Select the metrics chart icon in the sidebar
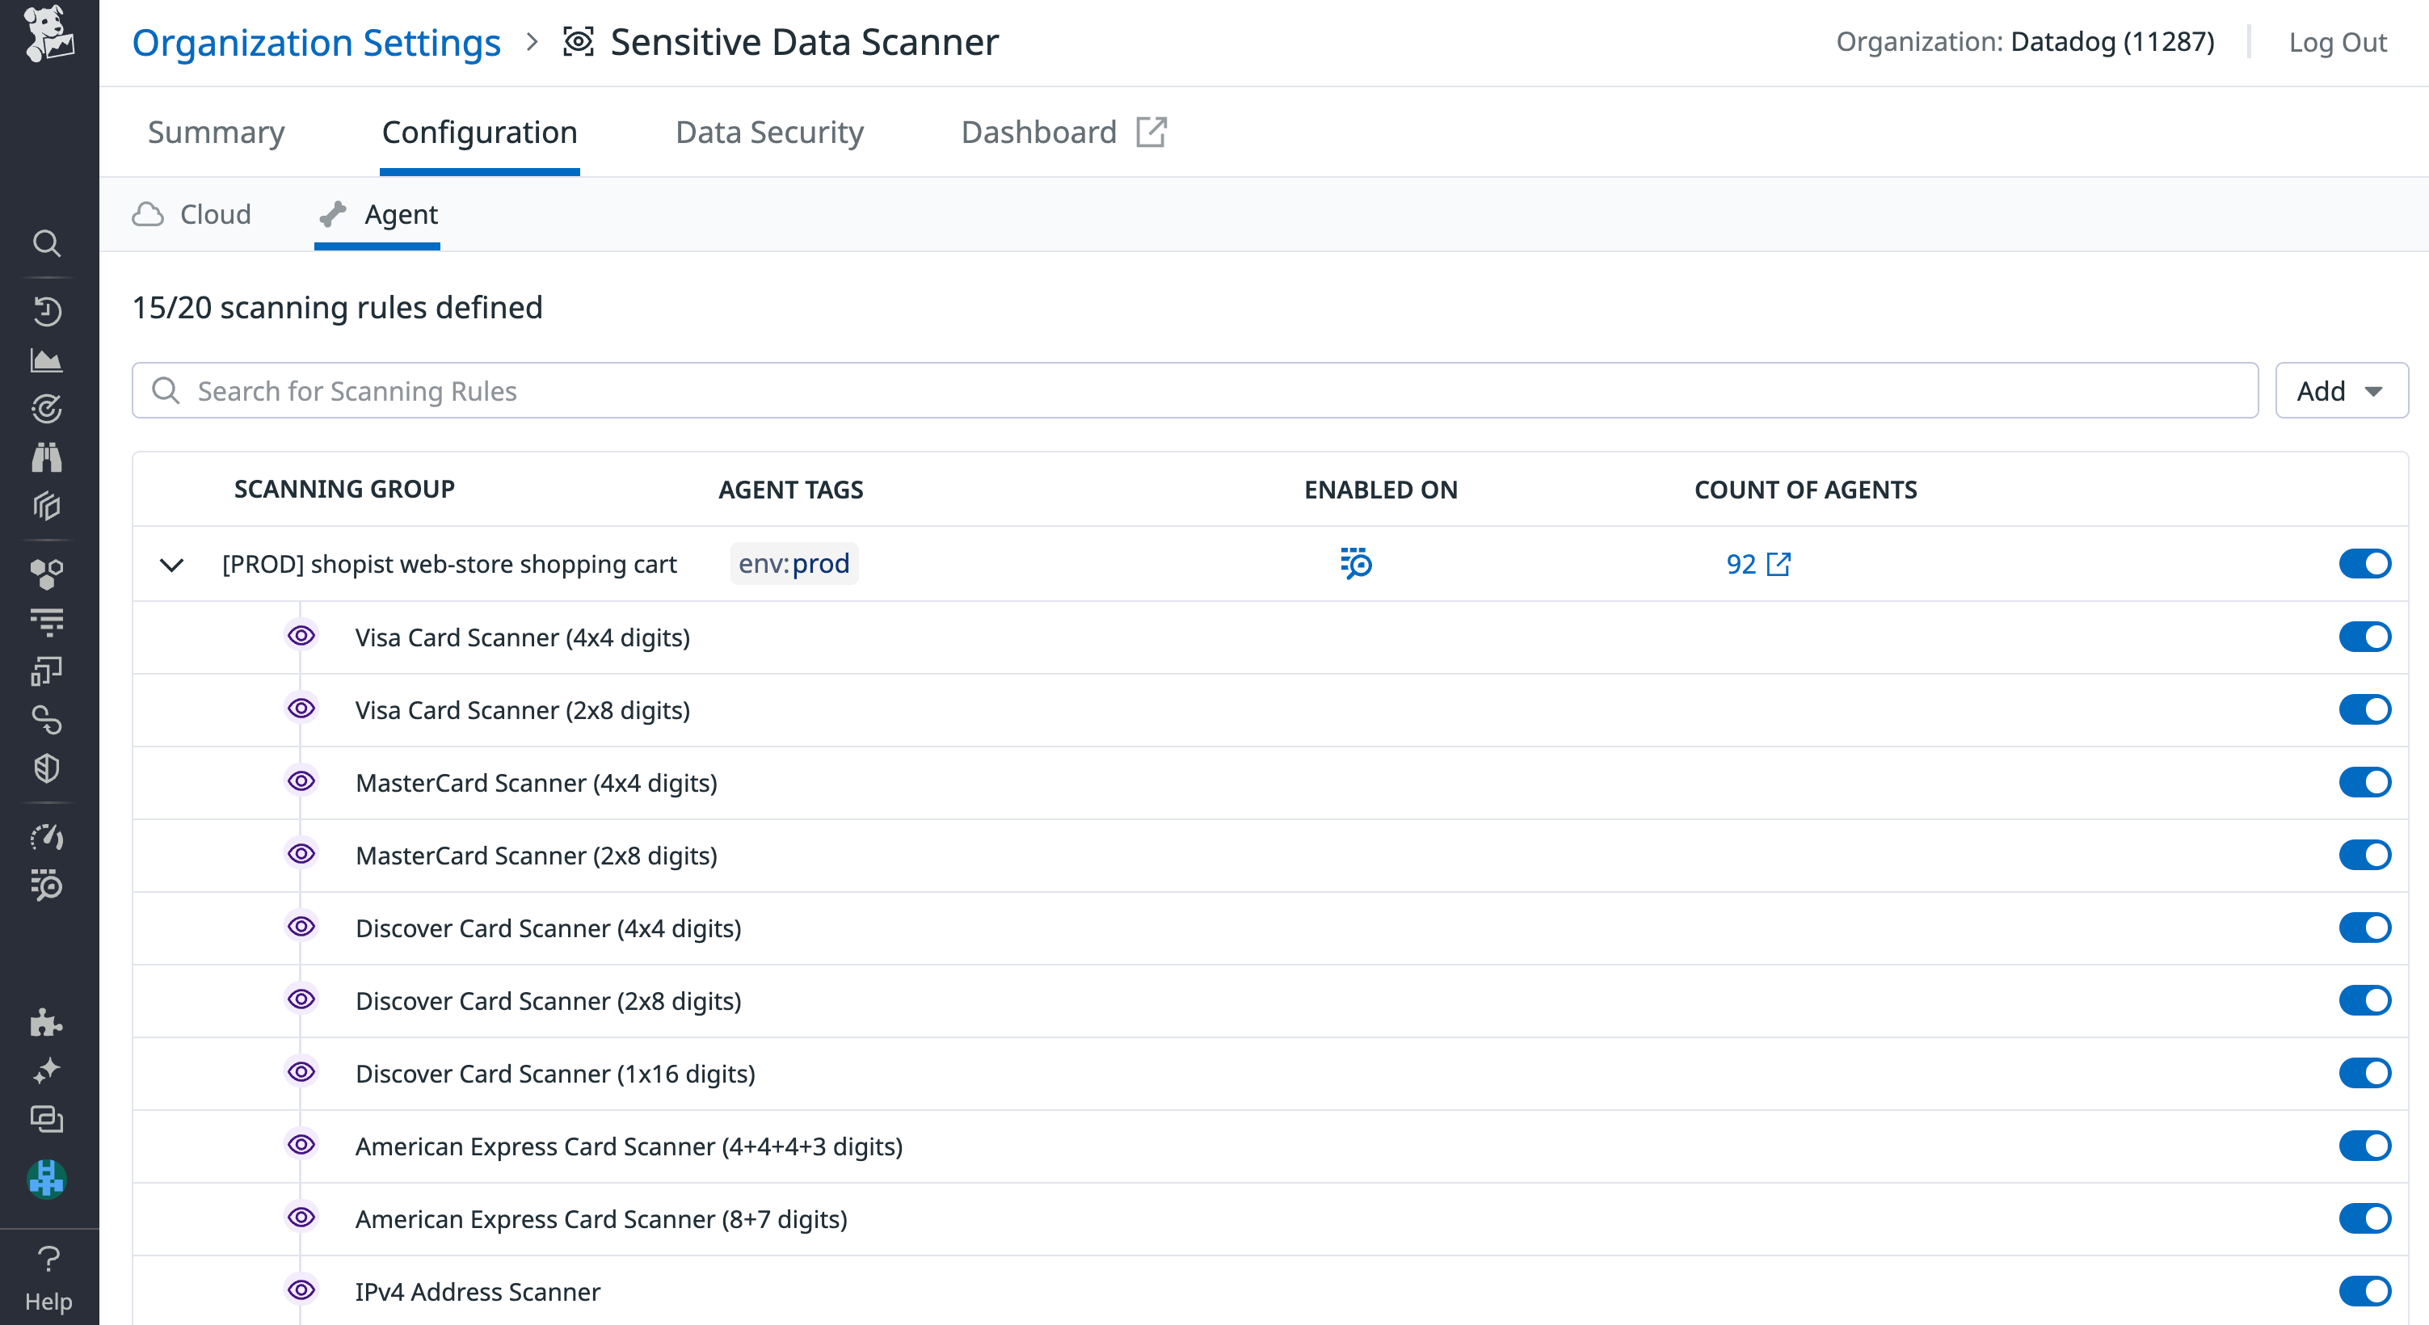Image resolution: width=2429 pixels, height=1325 pixels. point(48,360)
